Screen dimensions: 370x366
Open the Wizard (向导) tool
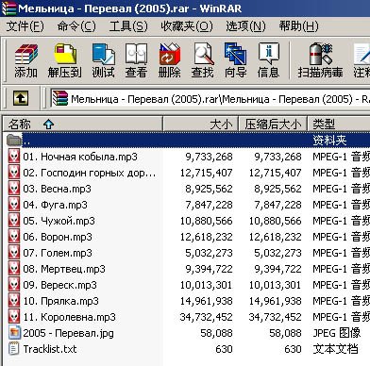[x=235, y=54]
